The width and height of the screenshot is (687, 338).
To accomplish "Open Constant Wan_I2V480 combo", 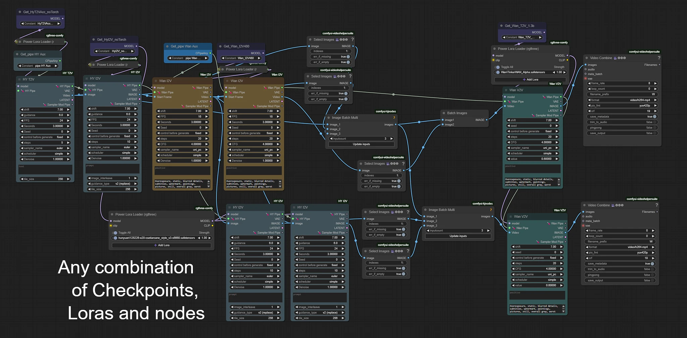I will (x=241, y=58).
